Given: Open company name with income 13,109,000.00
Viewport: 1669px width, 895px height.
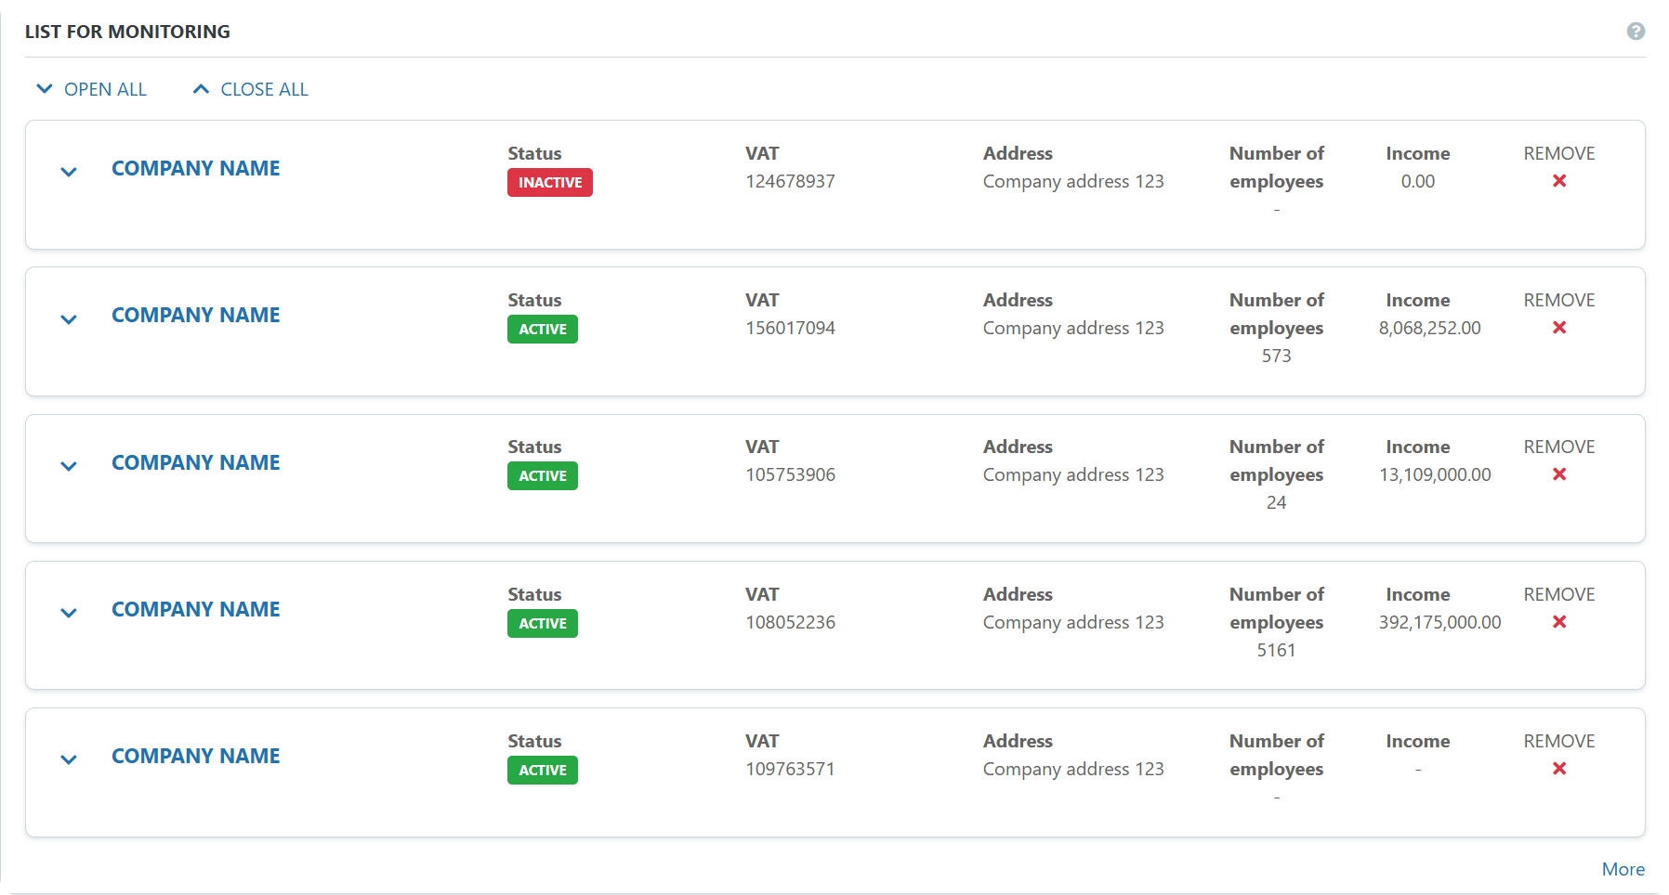Looking at the screenshot, I should pos(195,462).
